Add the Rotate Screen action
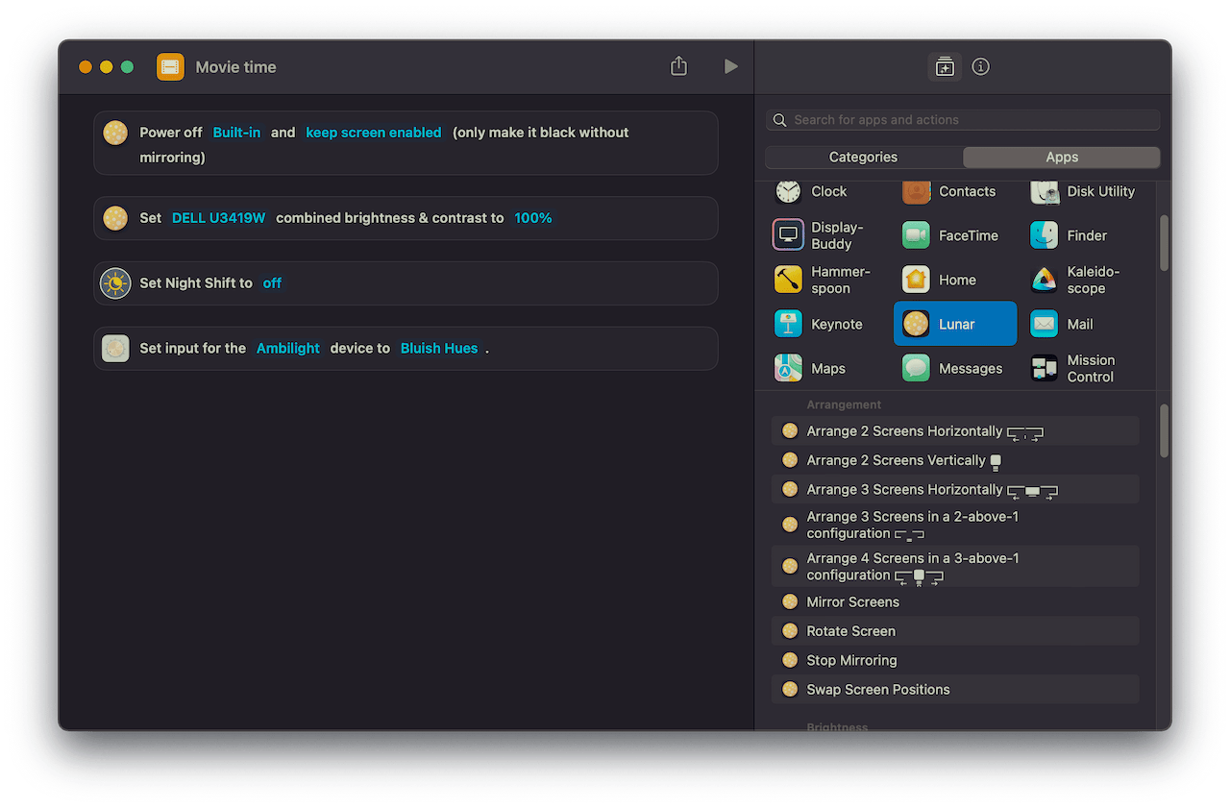 click(955, 631)
